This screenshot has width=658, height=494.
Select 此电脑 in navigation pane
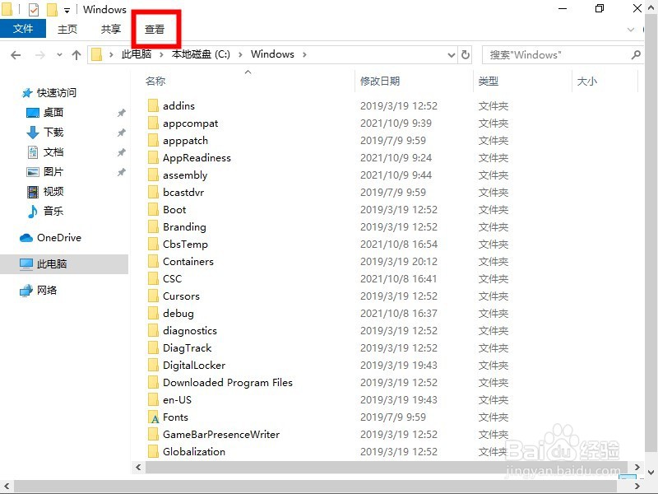pos(52,264)
